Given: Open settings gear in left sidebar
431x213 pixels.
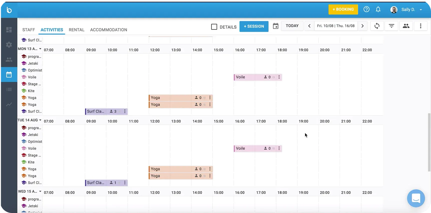Looking at the screenshot, I should point(9,45).
